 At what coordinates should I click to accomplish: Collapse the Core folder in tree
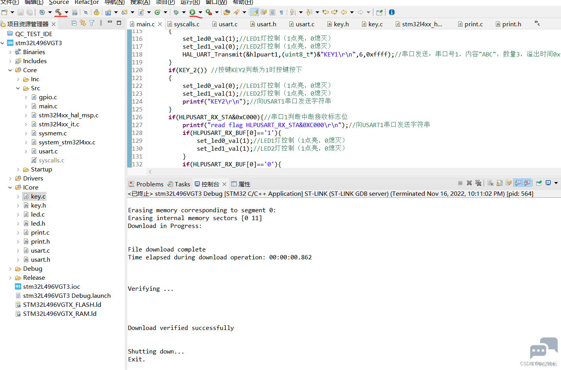(10, 70)
